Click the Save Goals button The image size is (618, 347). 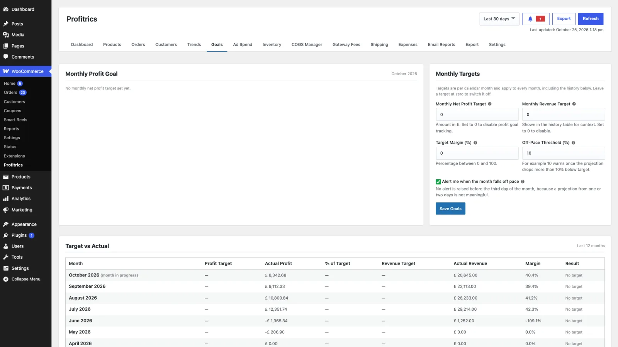[450, 209]
